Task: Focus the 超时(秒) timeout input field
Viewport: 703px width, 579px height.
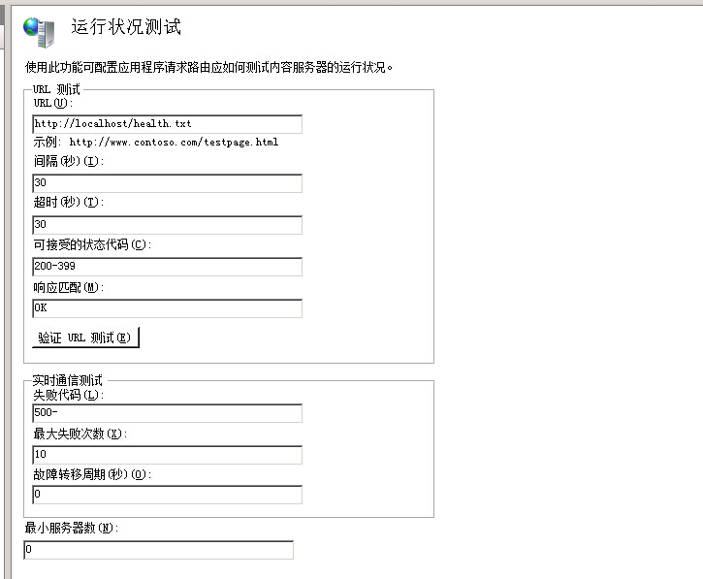Action: point(167,225)
